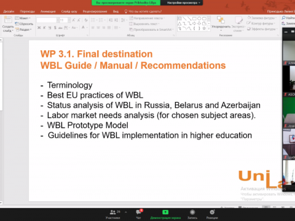Open Quick Styles (Экспресс-стили) gallery

[238, 24]
